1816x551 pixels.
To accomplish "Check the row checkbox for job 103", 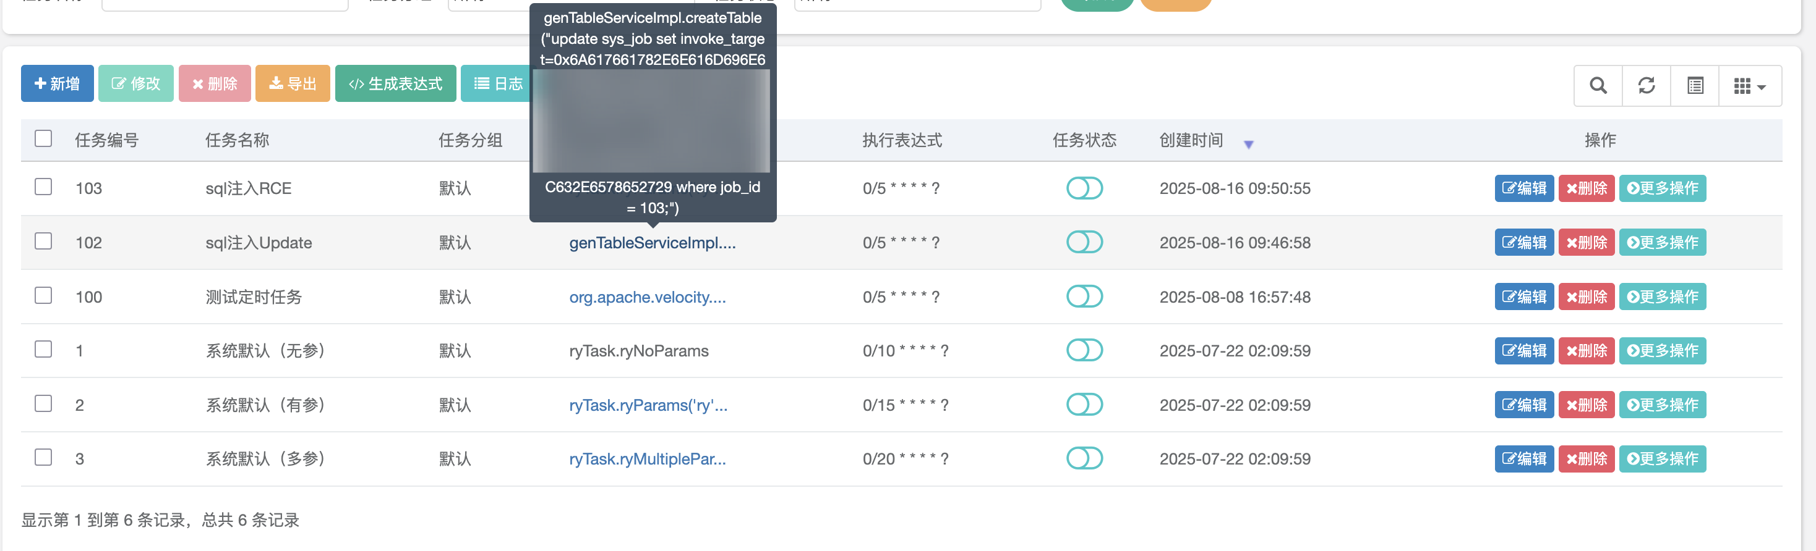I will coord(44,187).
